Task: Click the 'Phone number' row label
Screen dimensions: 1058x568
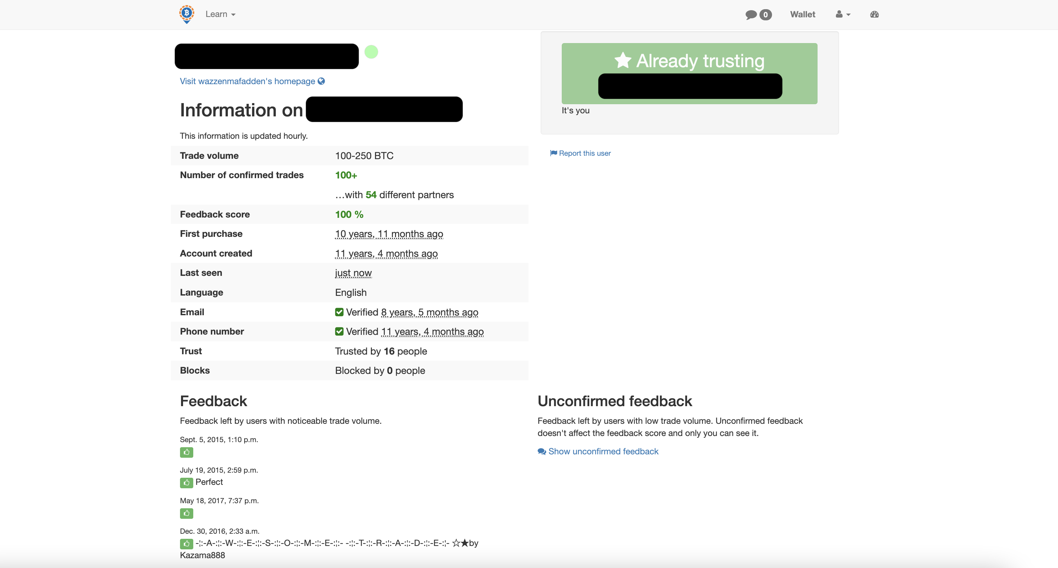Action: click(x=212, y=332)
